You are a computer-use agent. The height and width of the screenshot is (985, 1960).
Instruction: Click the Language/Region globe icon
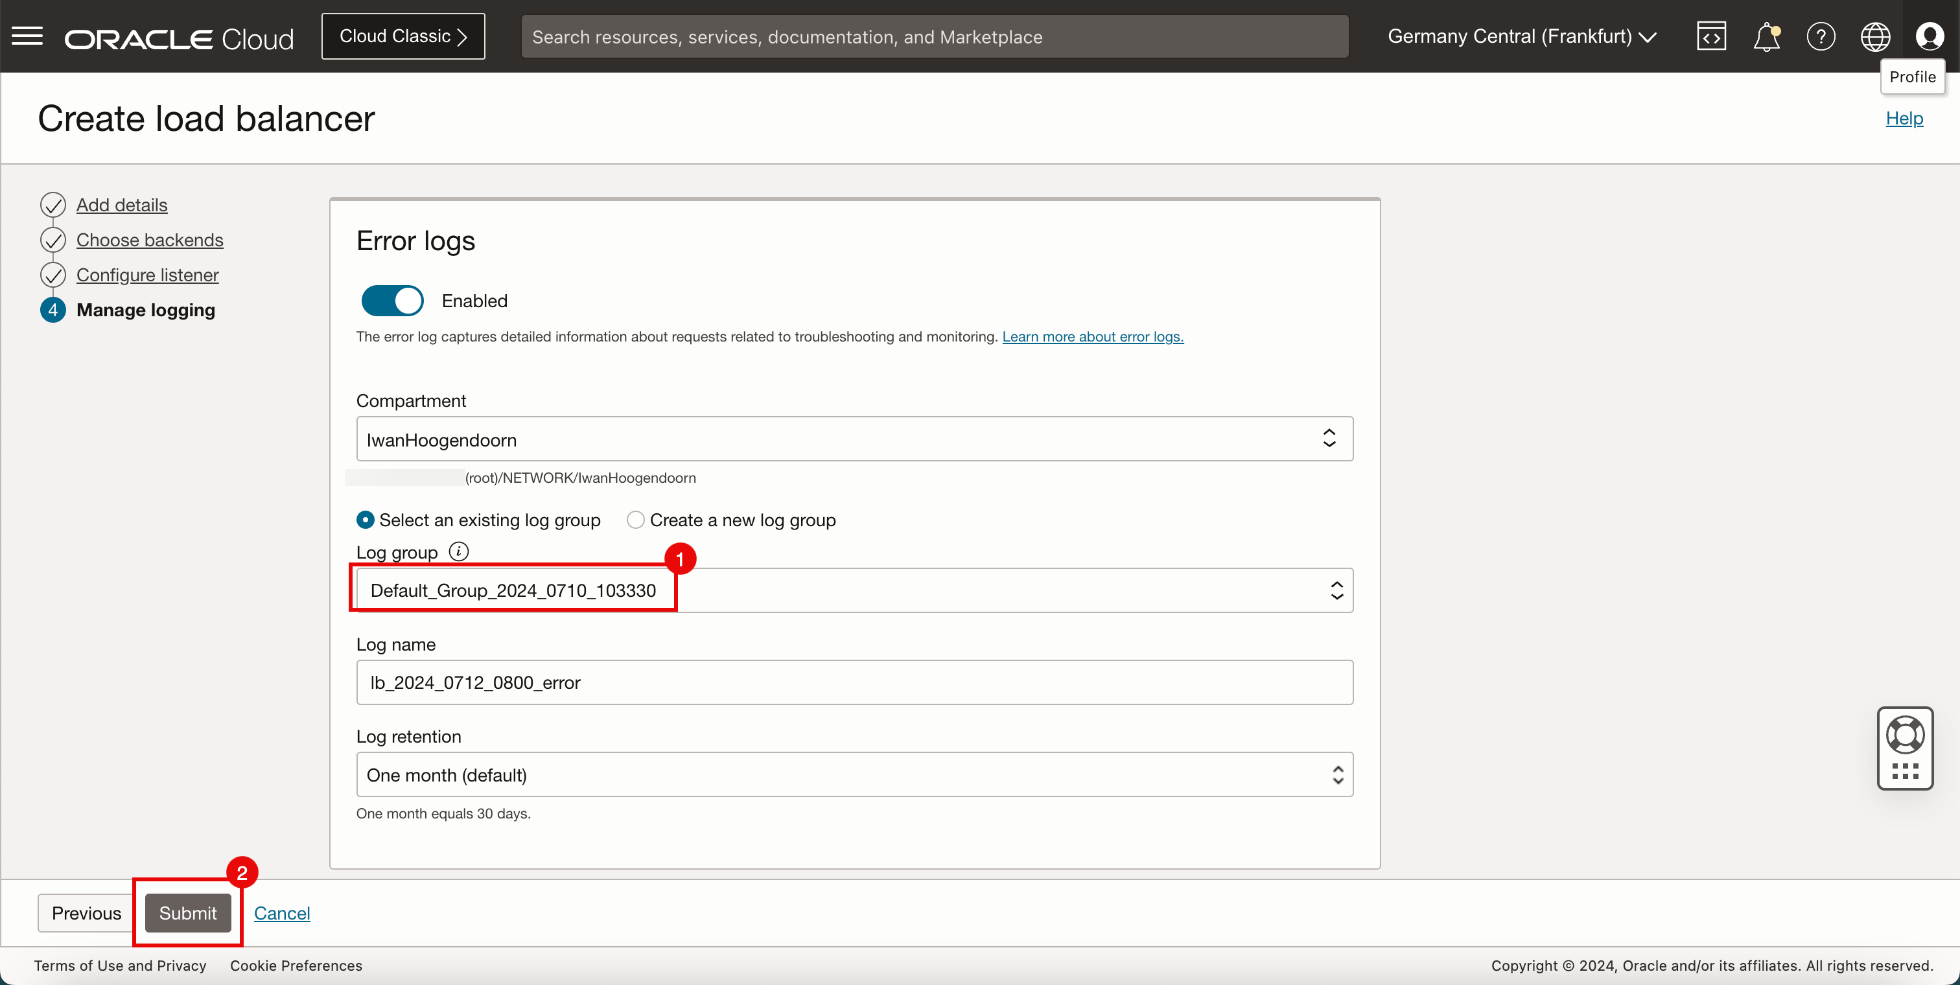click(x=1873, y=36)
